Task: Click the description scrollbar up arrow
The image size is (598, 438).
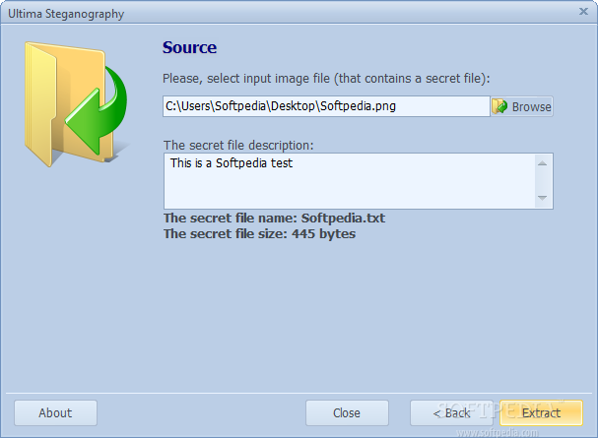Action: coord(542,163)
